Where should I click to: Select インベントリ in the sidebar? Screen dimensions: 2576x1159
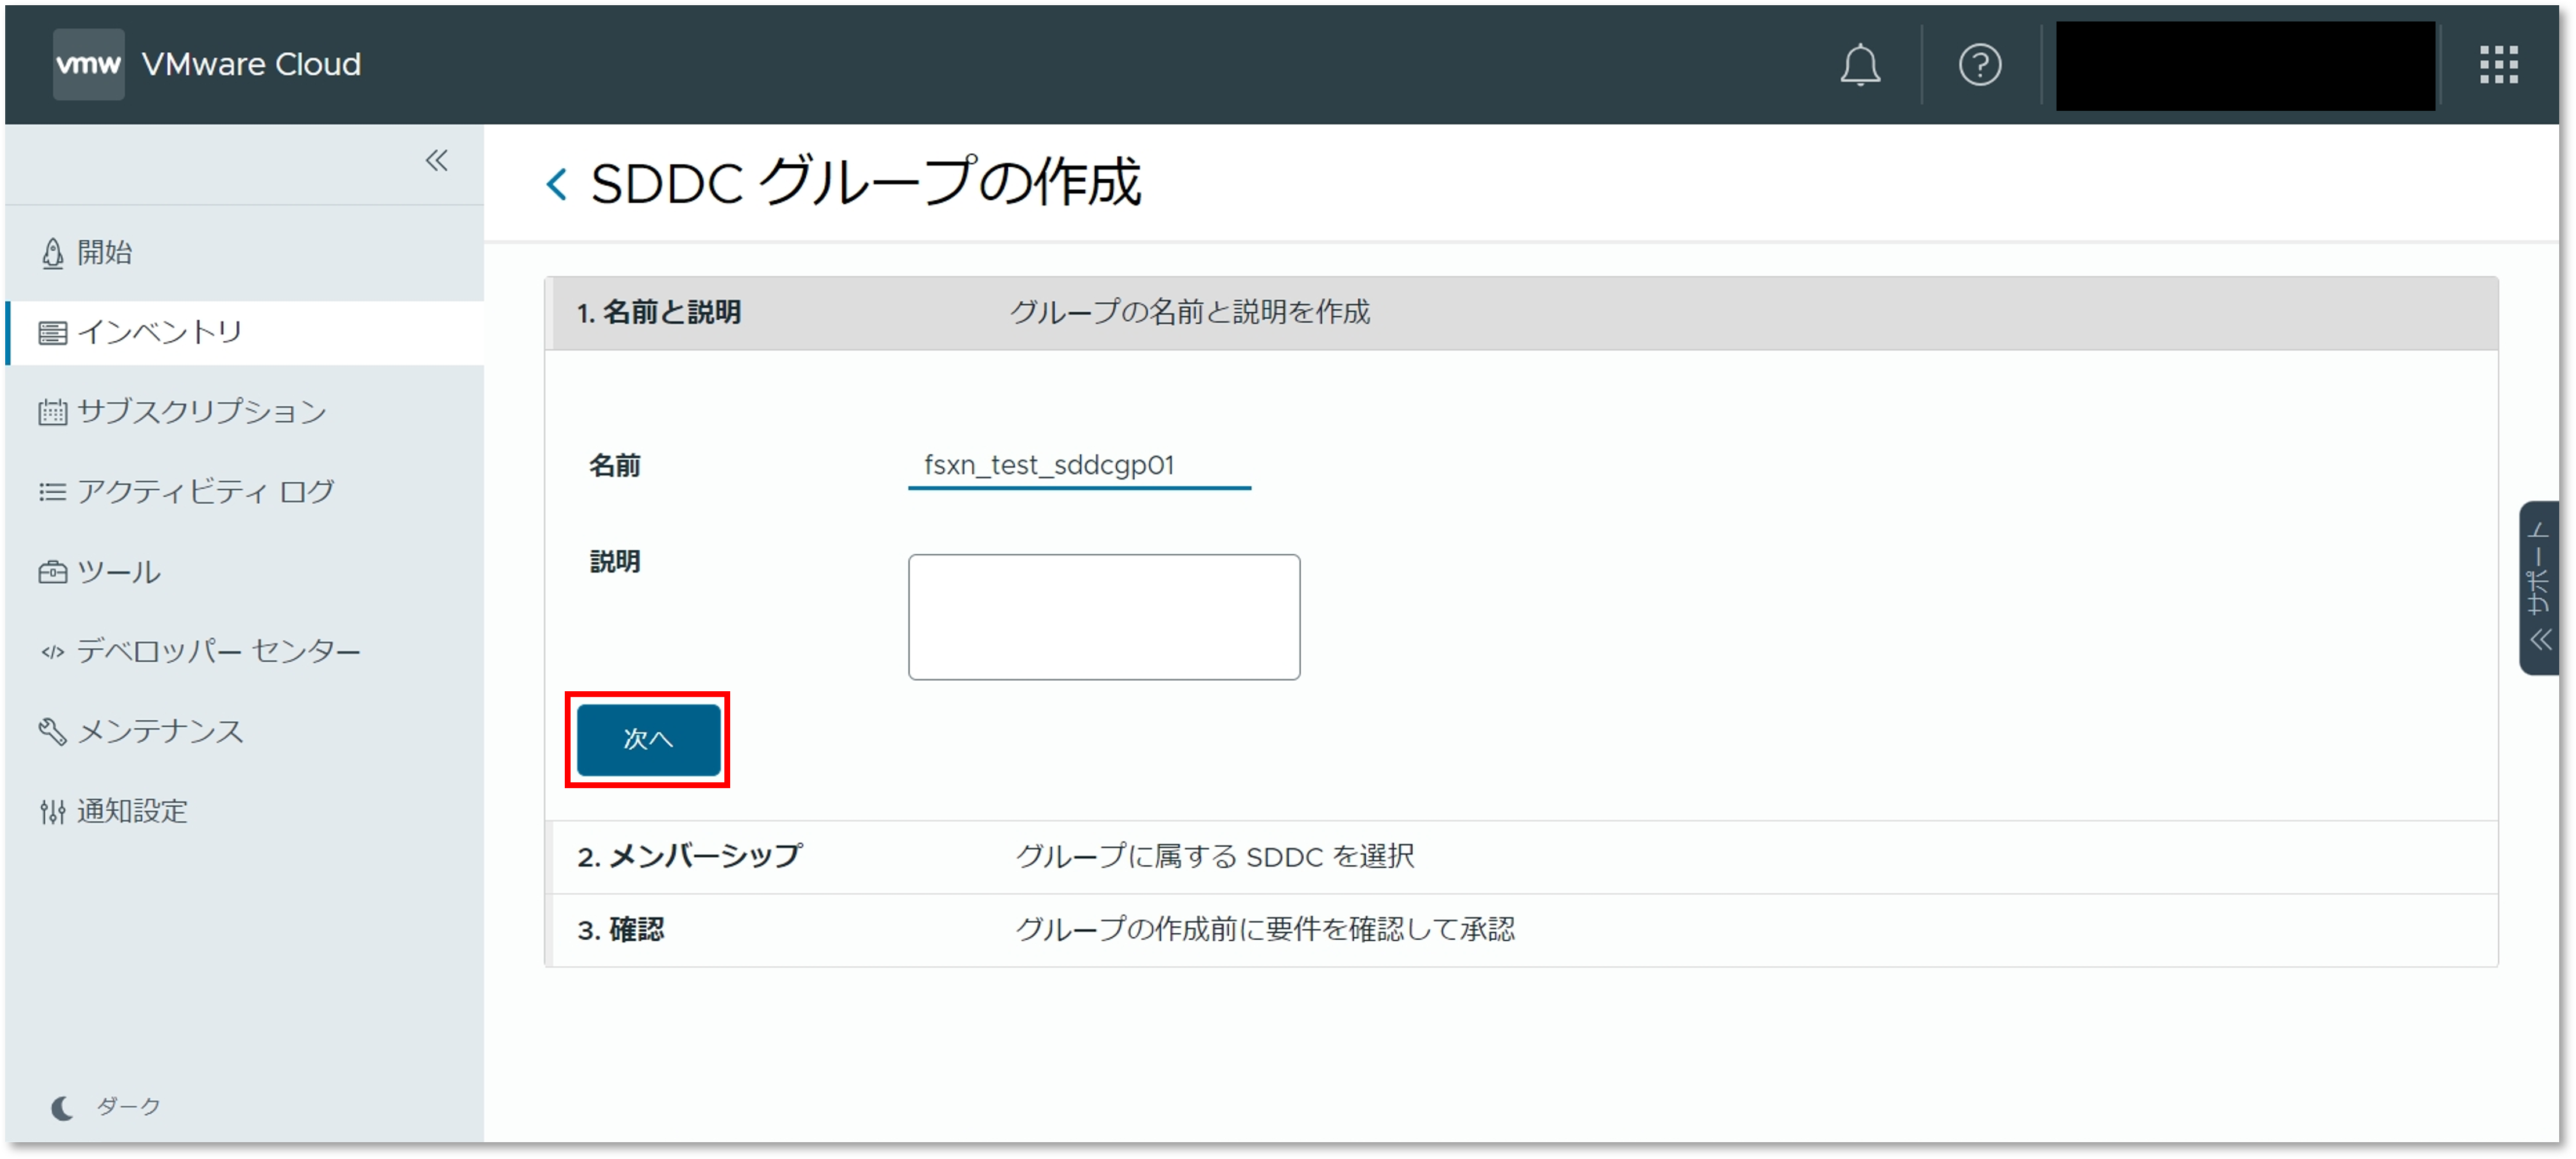click(x=244, y=332)
